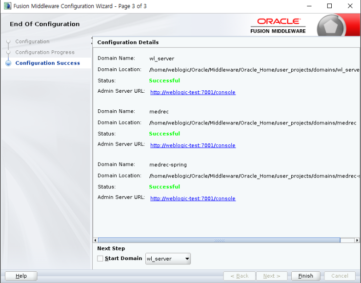This screenshot has height=283, width=361.
Task: Select the Configuration Success step
Action: pyautogui.click(x=48, y=63)
